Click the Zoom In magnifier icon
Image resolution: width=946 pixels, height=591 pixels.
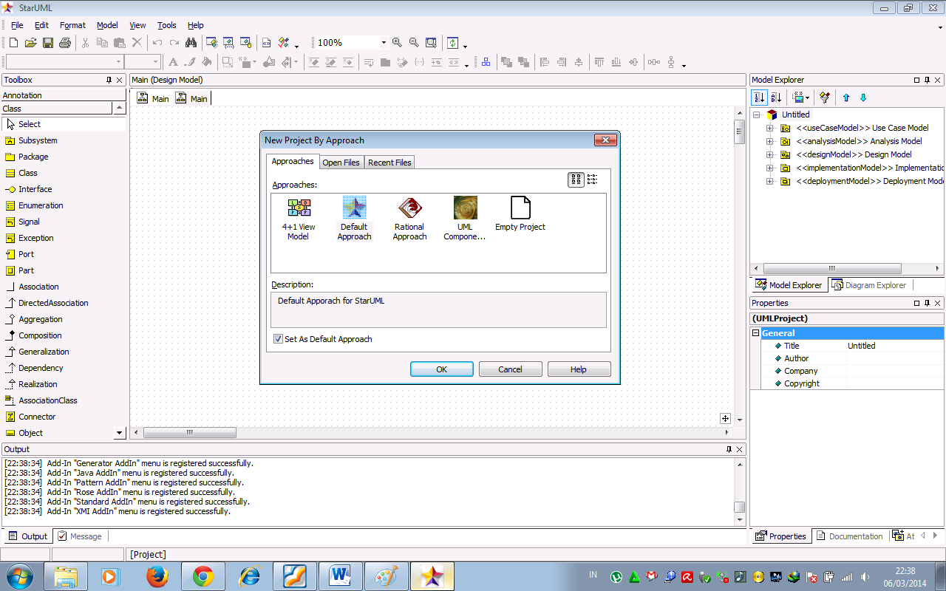tap(397, 43)
